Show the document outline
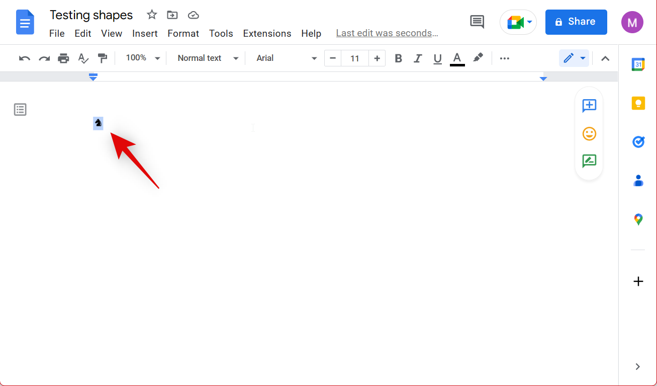The width and height of the screenshot is (657, 386). click(x=20, y=109)
